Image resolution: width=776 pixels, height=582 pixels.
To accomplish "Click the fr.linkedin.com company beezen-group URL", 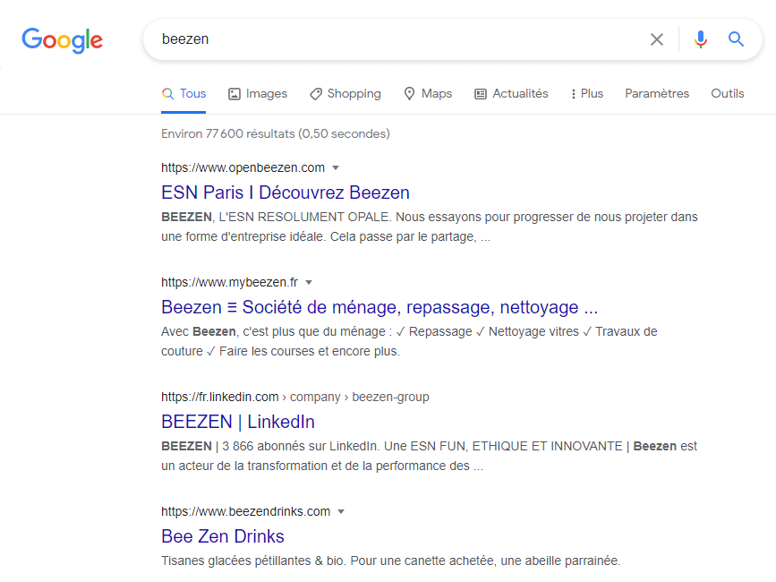I will 295,397.
